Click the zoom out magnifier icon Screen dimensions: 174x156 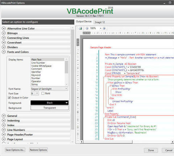[x=87, y=28]
